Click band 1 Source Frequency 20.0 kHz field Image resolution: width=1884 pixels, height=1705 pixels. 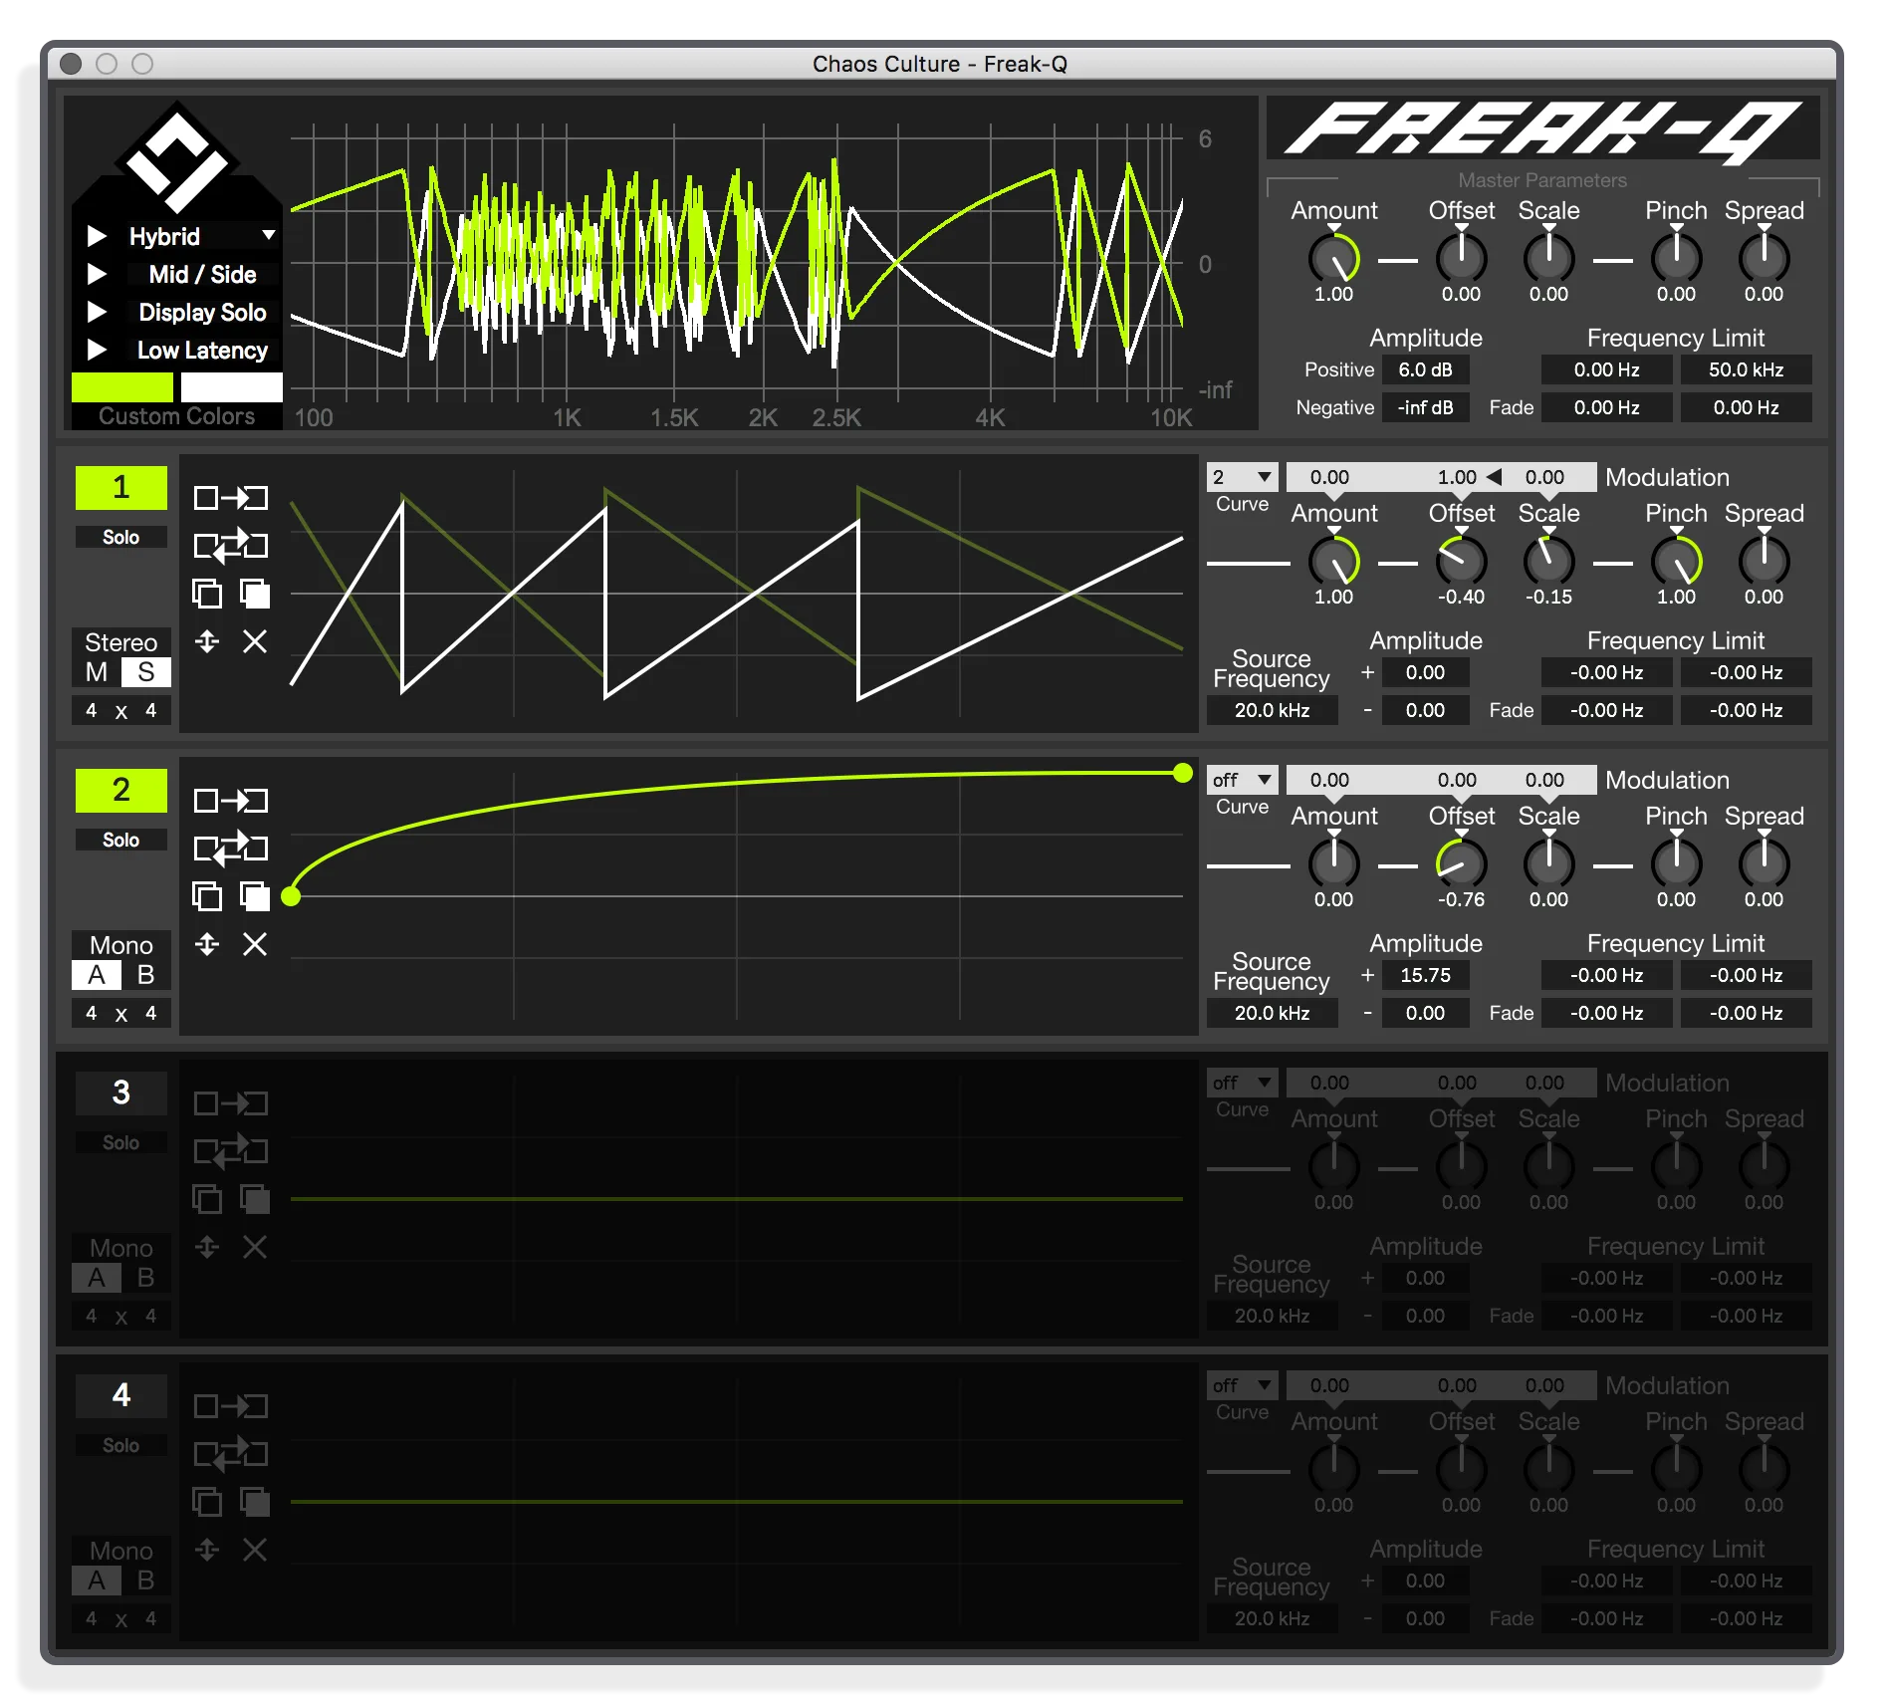point(1272,710)
